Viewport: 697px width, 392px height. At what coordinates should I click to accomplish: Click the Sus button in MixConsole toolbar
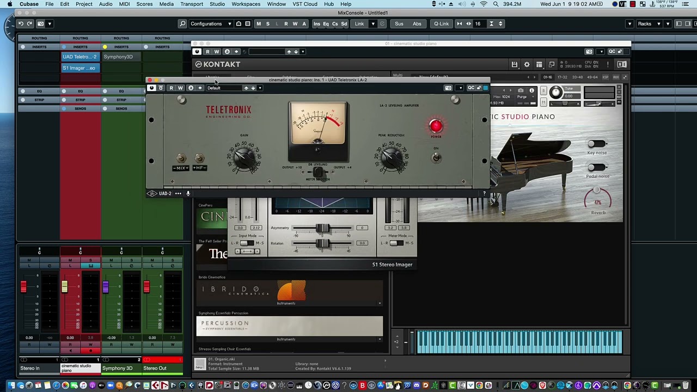coord(399,23)
